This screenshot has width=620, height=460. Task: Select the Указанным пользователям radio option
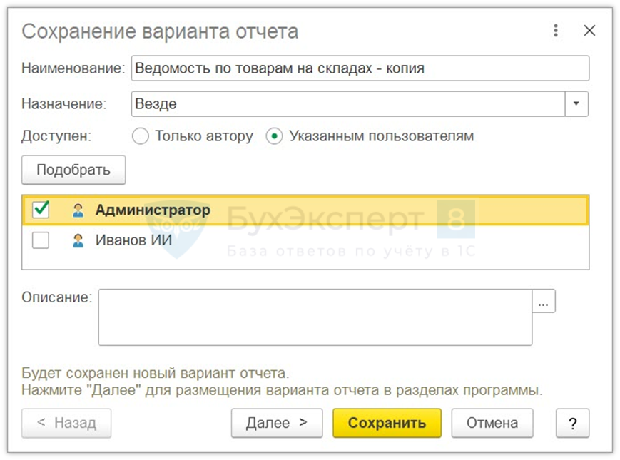pyautogui.click(x=274, y=136)
